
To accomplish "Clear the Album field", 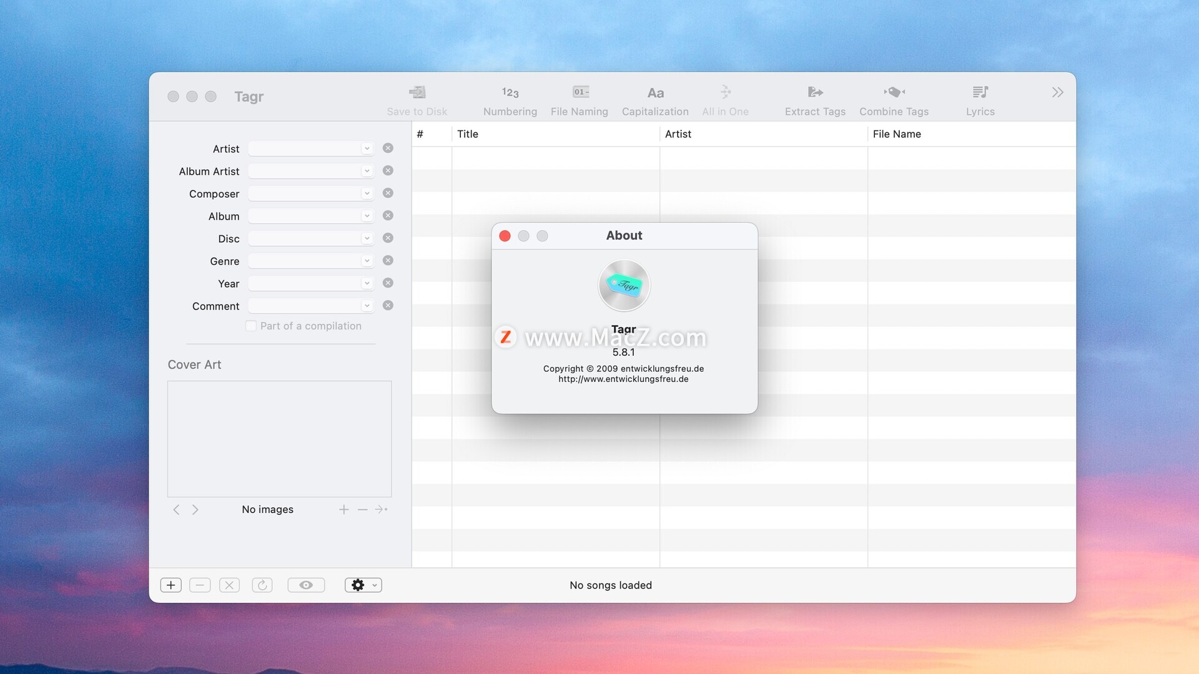I will [388, 216].
